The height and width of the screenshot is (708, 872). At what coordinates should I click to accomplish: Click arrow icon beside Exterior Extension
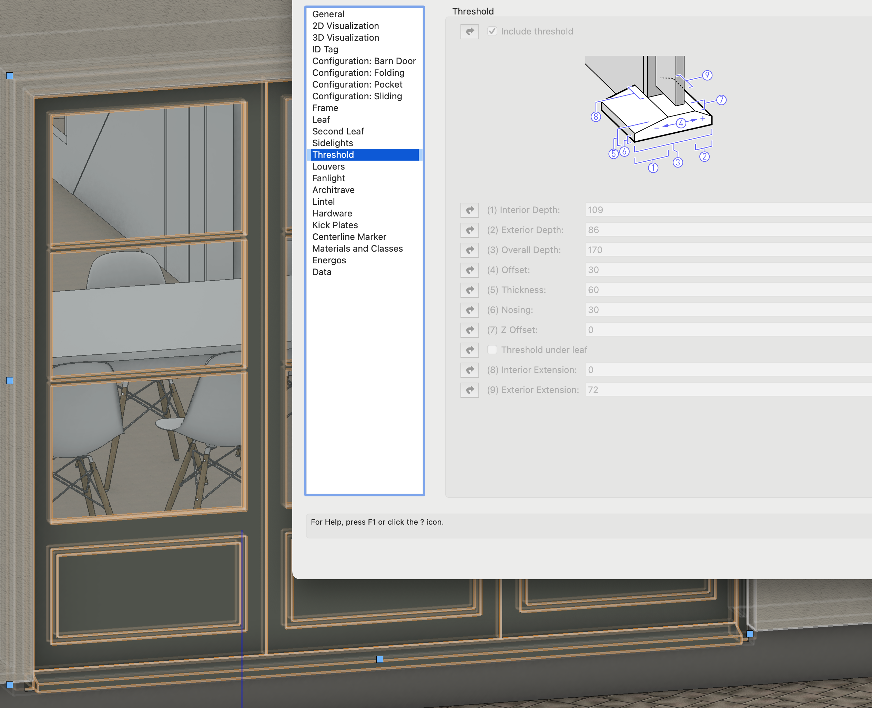pyautogui.click(x=469, y=390)
